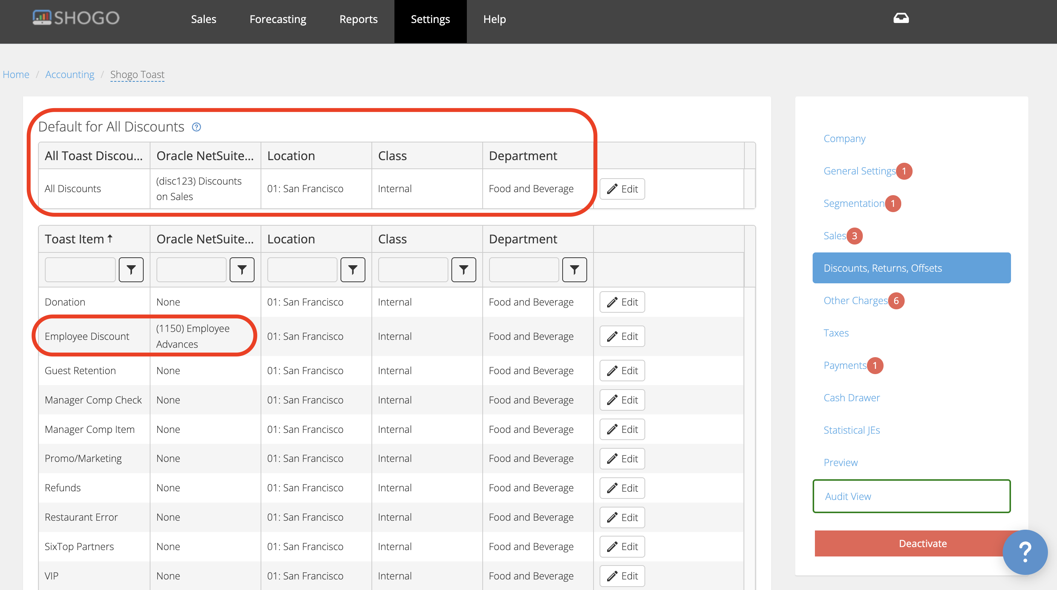
Task: Select the 'SixTop Partners' row name
Action: [x=79, y=547]
